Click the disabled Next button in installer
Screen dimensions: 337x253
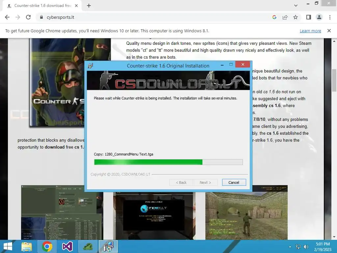[205, 183]
